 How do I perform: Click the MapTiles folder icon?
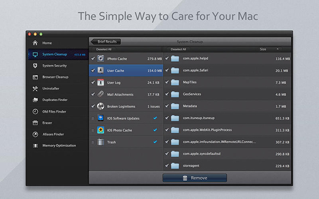coord(175,82)
